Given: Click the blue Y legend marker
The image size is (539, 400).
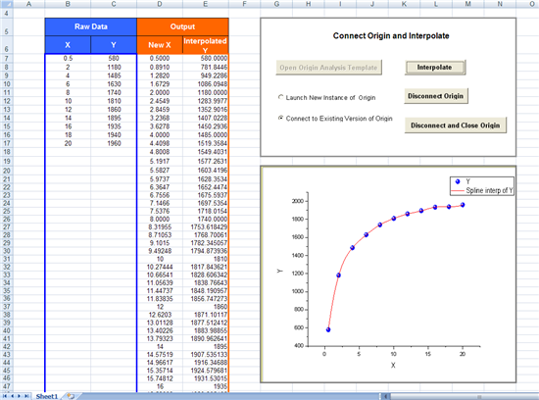Looking at the screenshot, I should point(458,181).
